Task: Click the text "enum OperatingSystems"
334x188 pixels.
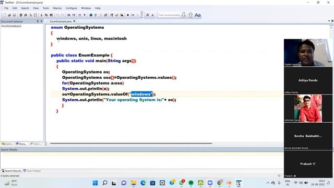Action: [x=77, y=27]
